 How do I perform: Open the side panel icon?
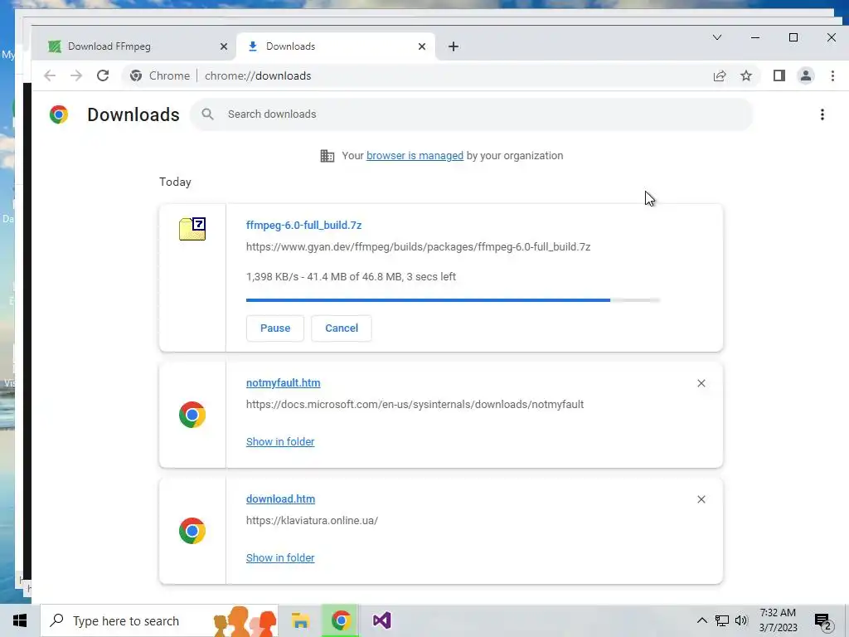779,75
